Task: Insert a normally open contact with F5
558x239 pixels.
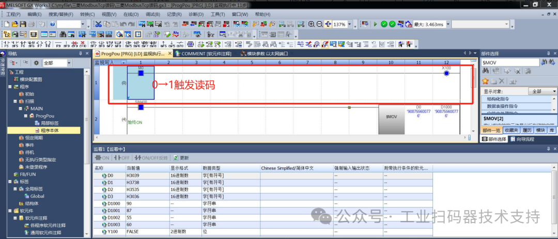Action: pos(6,45)
